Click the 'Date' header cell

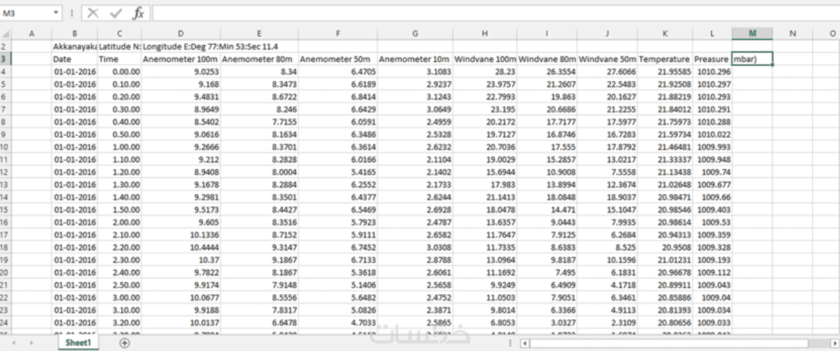75,59
